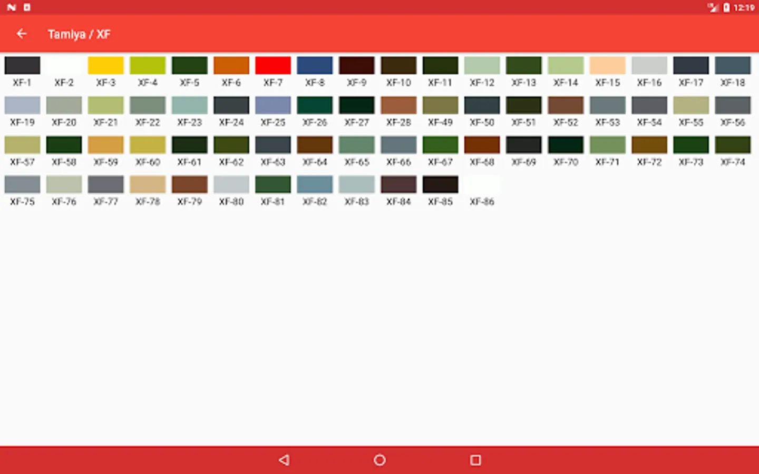This screenshot has height=474, width=759.
Task: Choose the XF-80 light gray swatch
Action: tap(231, 184)
